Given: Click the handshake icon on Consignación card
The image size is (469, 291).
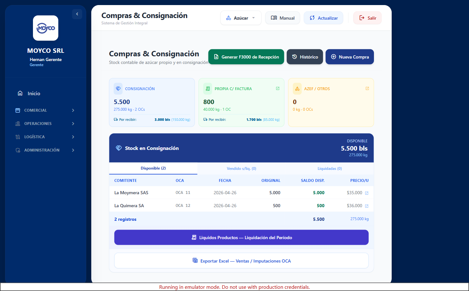Looking at the screenshot, I should [118, 89].
